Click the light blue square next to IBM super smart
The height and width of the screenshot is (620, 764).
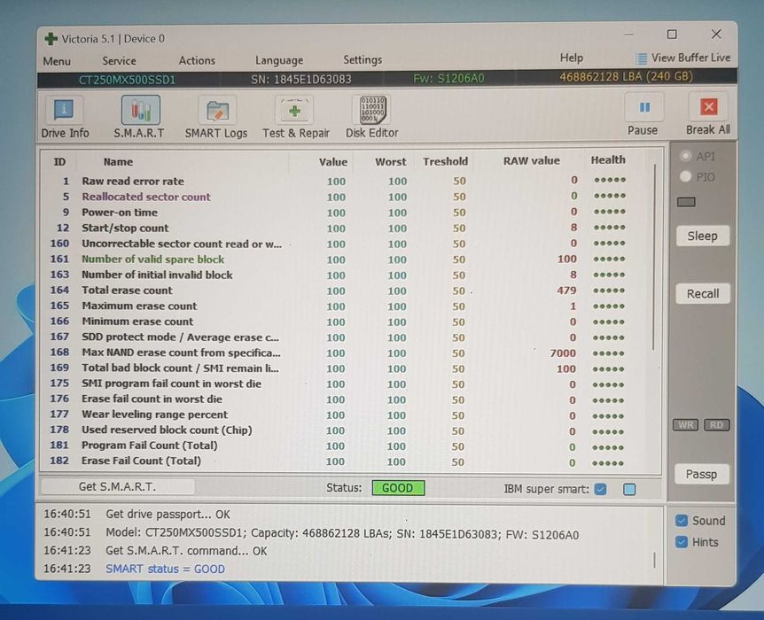(629, 489)
